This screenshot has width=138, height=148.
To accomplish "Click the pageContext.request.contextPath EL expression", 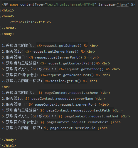I will tap(77, 110).
